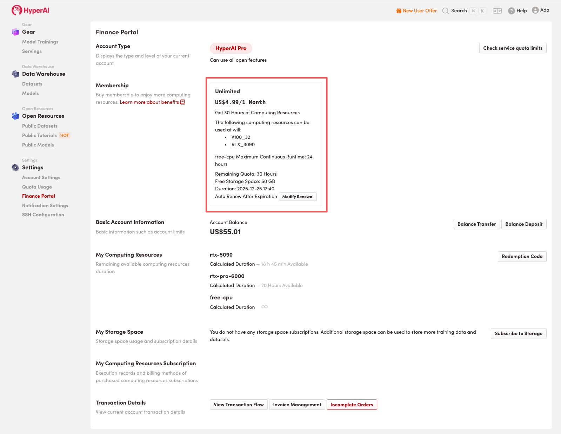
Task: Click the Data Warehouse cube icon
Action: click(15, 74)
